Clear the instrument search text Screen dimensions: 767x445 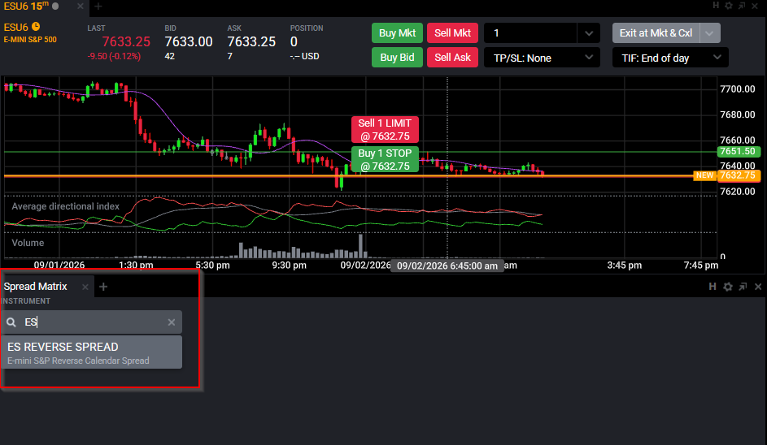[171, 322]
